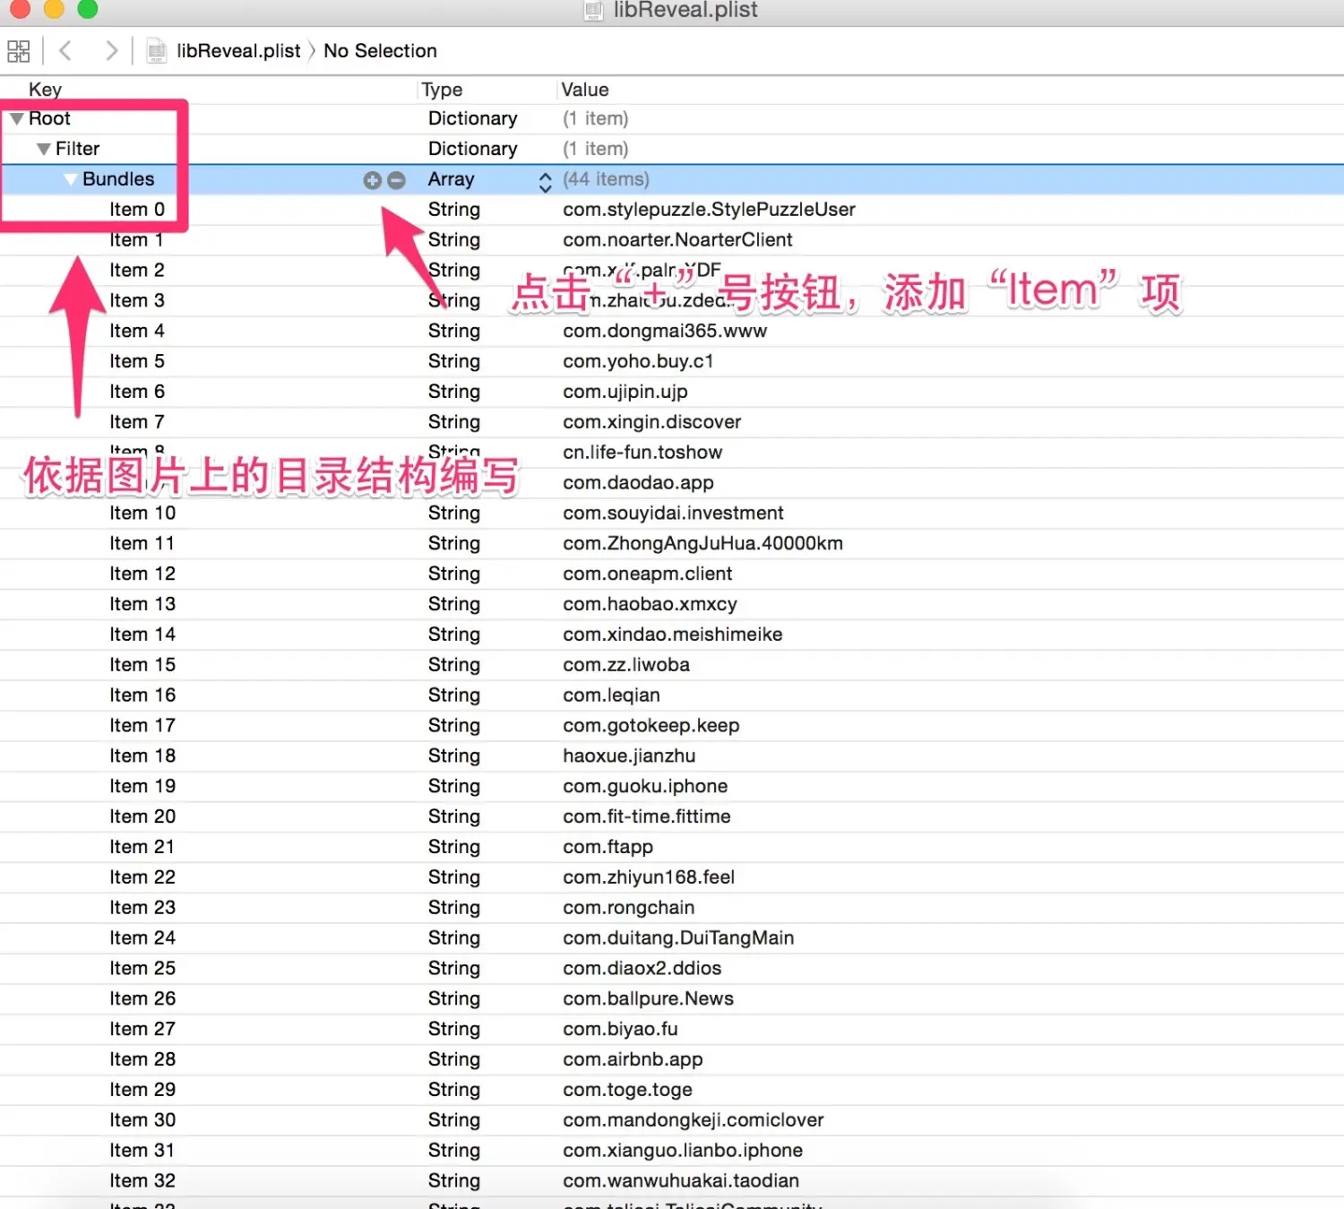
Task: Select the Item 4 key
Action: [137, 332]
